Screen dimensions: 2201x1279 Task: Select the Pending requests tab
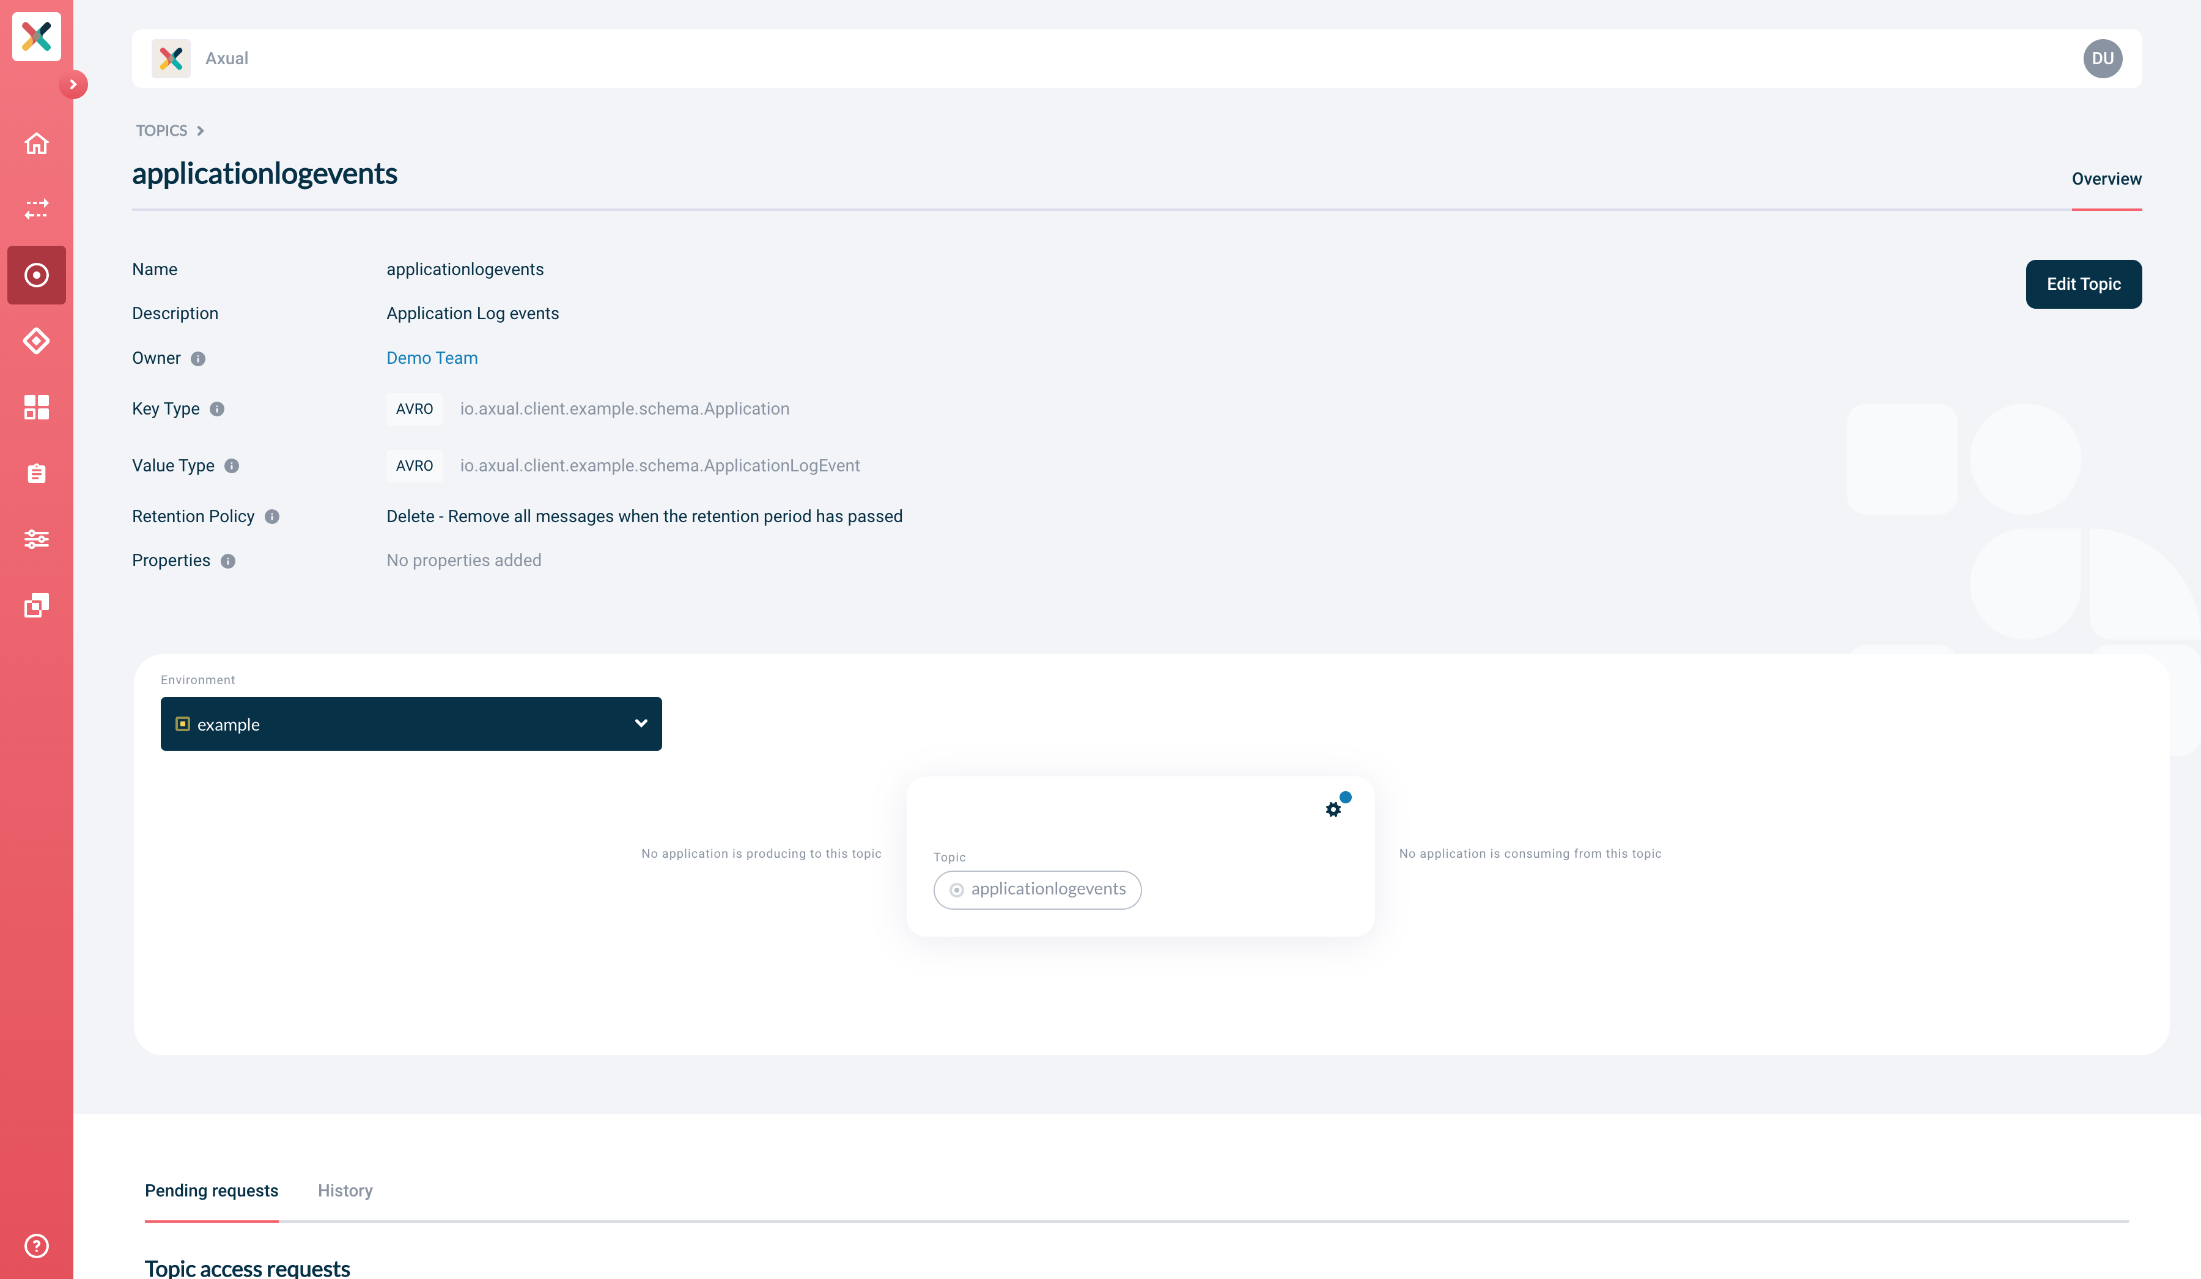(x=212, y=1191)
